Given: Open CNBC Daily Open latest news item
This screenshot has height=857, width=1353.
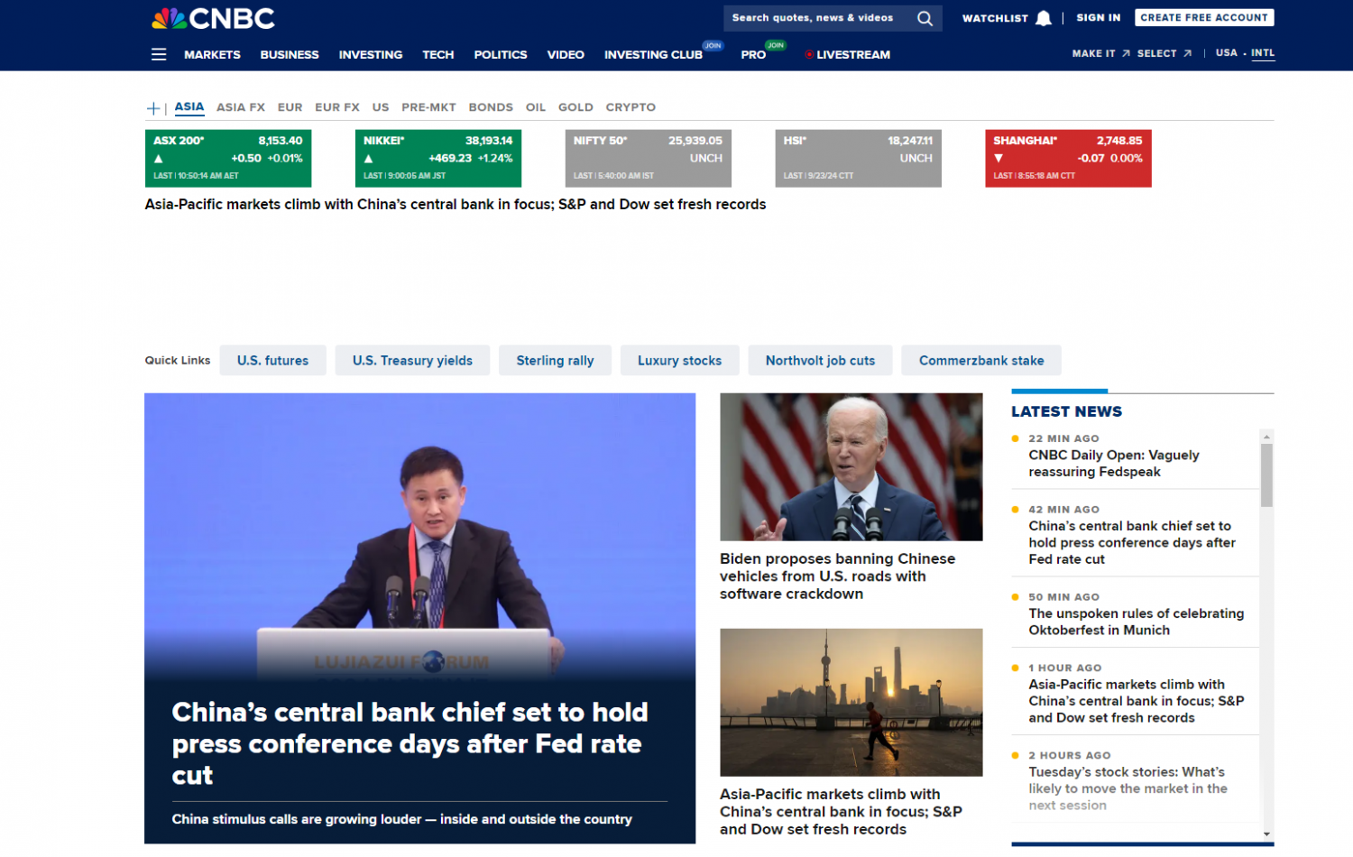Looking at the screenshot, I should pyautogui.click(x=1114, y=464).
